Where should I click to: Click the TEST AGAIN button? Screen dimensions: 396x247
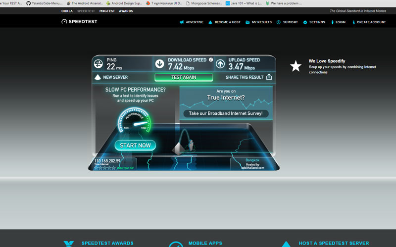(184, 77)
